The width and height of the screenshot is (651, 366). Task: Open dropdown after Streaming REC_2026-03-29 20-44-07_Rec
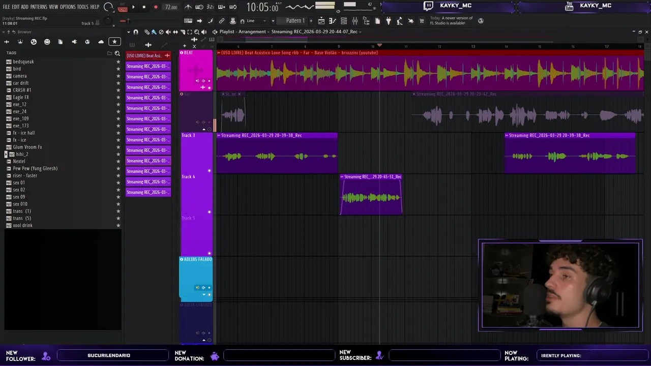[x=360, y=32]
